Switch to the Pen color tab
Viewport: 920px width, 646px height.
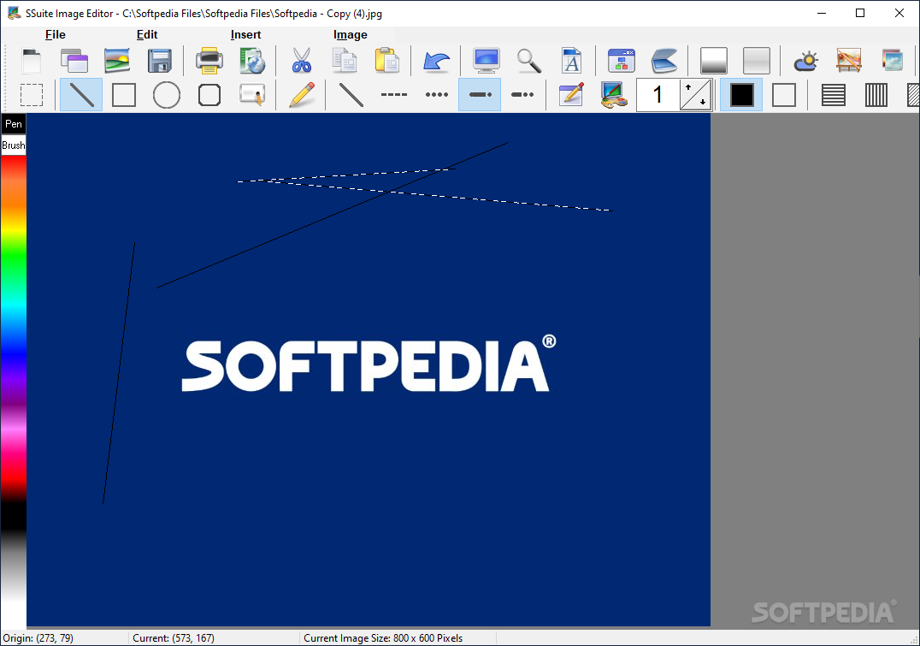pyautogui.click(x=14, y=124)
